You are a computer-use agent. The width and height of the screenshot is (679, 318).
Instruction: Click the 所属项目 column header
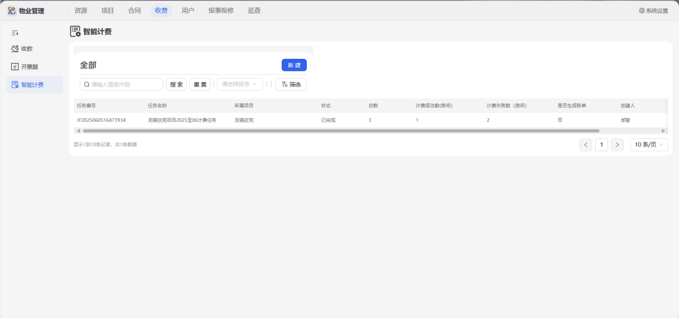(x=244, y=106)
